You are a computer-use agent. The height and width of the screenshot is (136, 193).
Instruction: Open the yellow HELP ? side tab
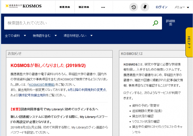coord(189,42)
